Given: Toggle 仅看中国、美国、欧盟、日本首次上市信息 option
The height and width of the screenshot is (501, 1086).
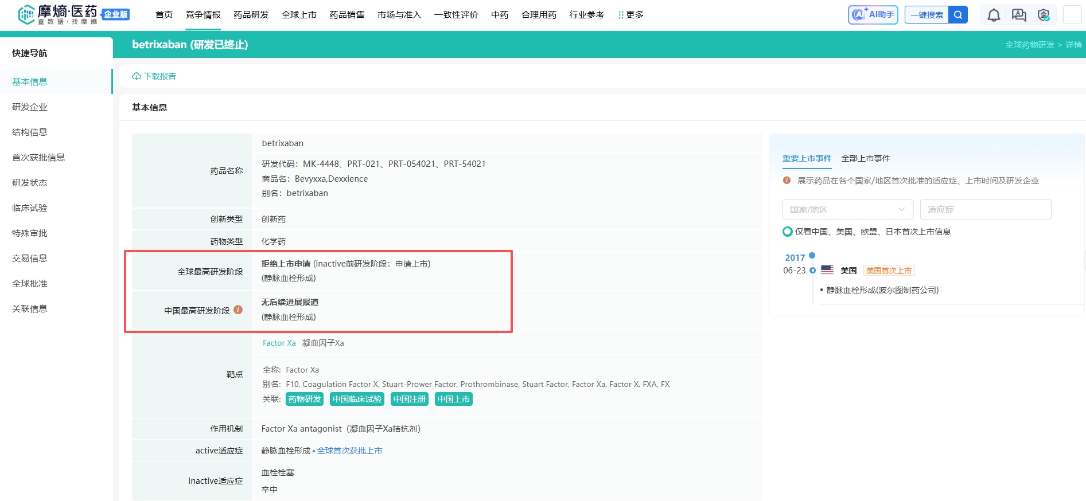Looking at the screenshot, I should tap(788, 232).
